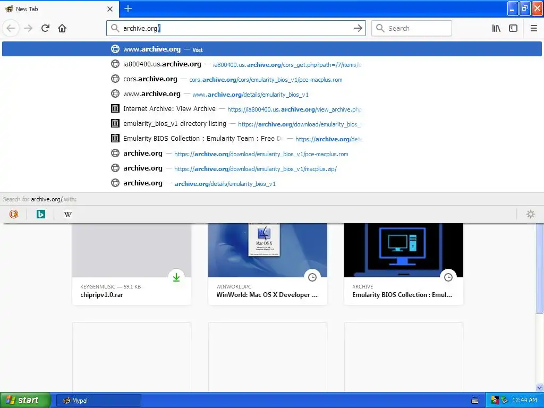
Task: Open the Library toolbar icon
Action: click(x=496, y=28)
